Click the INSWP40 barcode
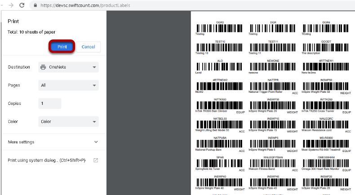 [219, 182]
